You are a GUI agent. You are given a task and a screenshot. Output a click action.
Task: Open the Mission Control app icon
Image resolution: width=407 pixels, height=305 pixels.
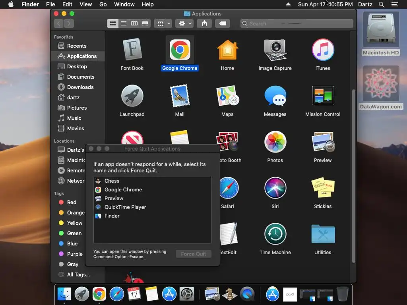coord(323,95)
